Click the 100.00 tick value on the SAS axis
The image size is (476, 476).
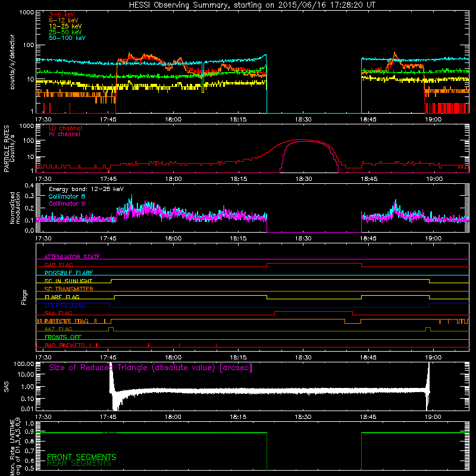(x=24, y=364)
